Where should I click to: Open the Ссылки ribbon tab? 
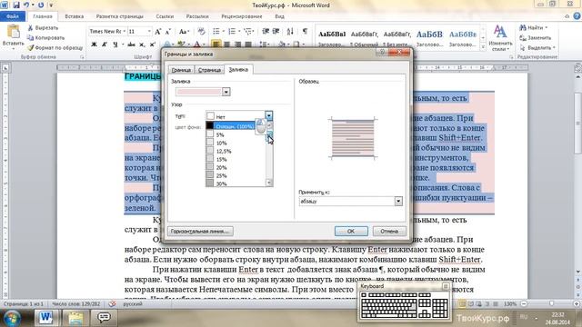(x=165, y=16)
